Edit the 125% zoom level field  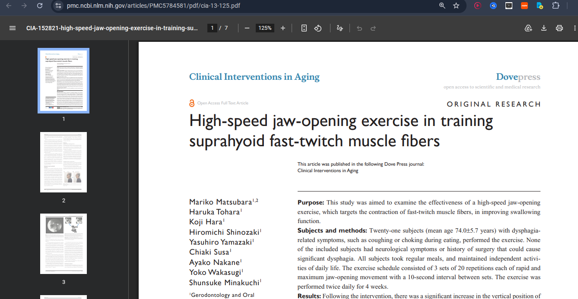tap(265, 28)
